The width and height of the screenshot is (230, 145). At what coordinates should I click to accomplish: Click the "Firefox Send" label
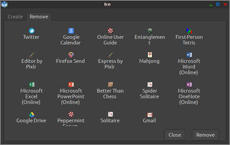(70, 61)
